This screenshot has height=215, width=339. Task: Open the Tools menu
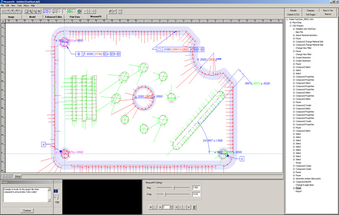point(20,6)
